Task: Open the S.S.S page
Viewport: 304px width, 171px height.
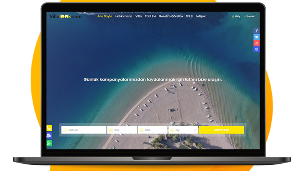Action: click(x=189, y=16)
